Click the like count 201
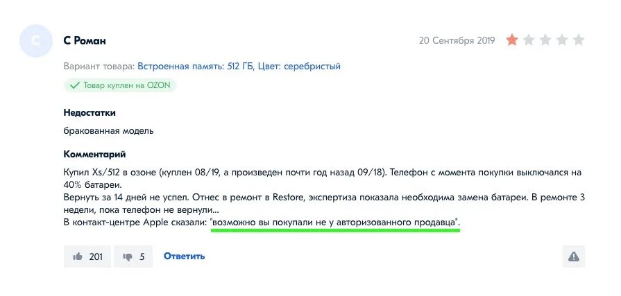The height and width of the screenshot is (296, 621). (x=96, y=256)
